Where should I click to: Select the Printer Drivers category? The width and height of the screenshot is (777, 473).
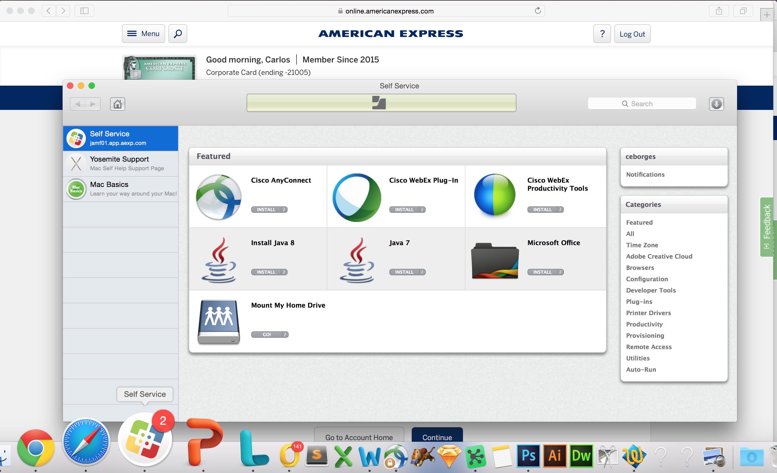coord(648,313)
